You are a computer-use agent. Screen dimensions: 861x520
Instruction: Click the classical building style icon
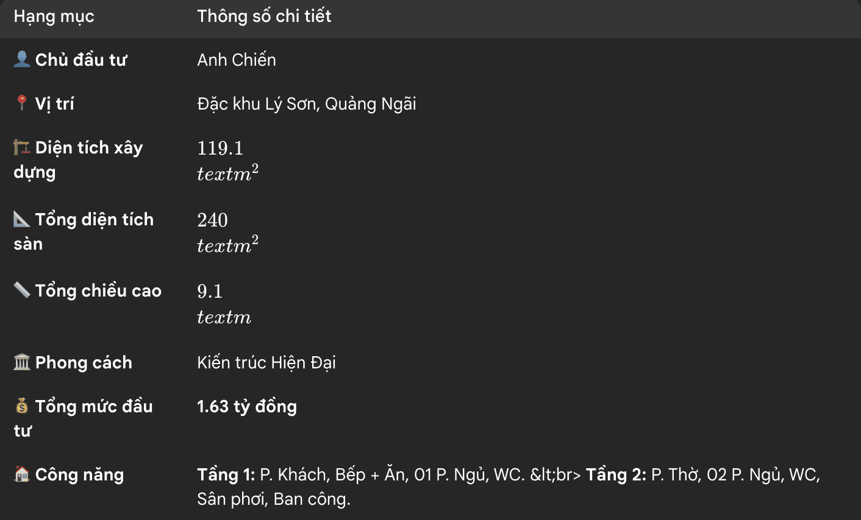tap(22, 362)
